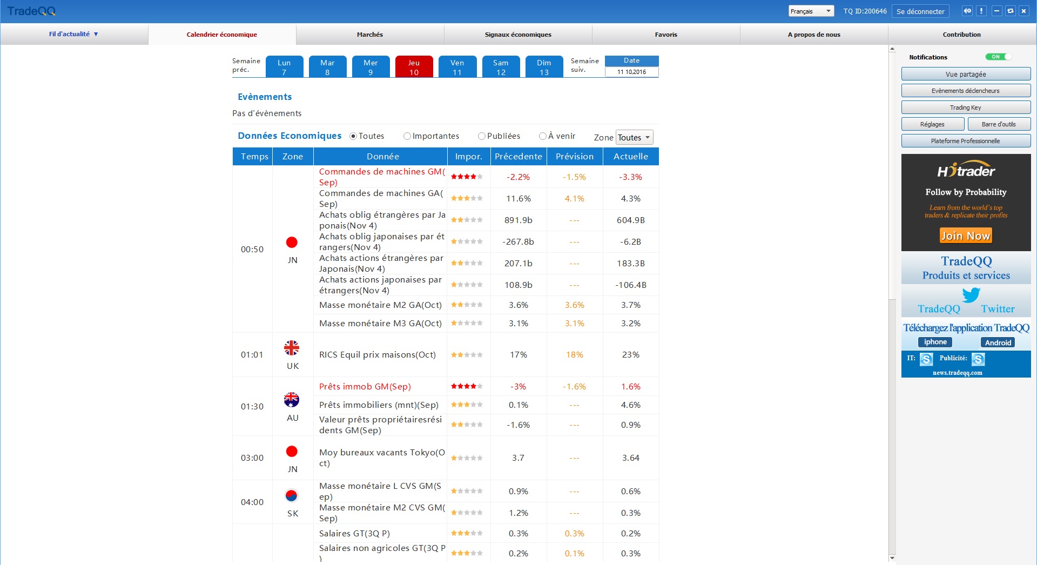Expand the Fil d'actualité menu

click(x=73, y=34)
